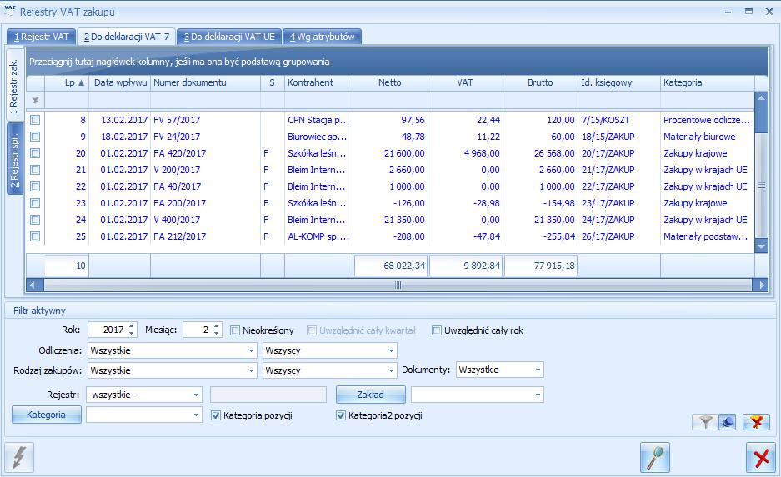The height and width of the screenshot is (477, 781).
Task: Tick checkbox for row FV 57/2017
Action: coord(35,120)
